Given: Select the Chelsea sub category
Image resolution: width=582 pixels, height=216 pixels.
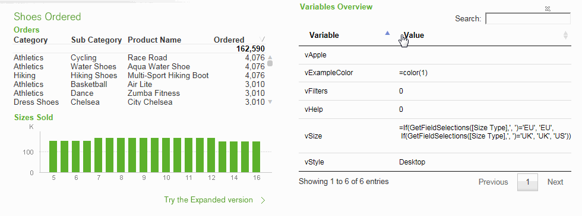Looking at the screenshot, I should pos(85,102).
